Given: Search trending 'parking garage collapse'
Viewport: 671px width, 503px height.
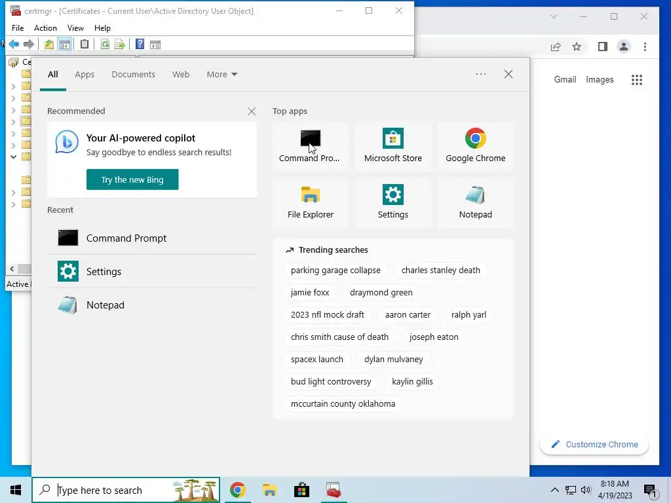Looking at the screenshot, I should [x=335, y=270].
